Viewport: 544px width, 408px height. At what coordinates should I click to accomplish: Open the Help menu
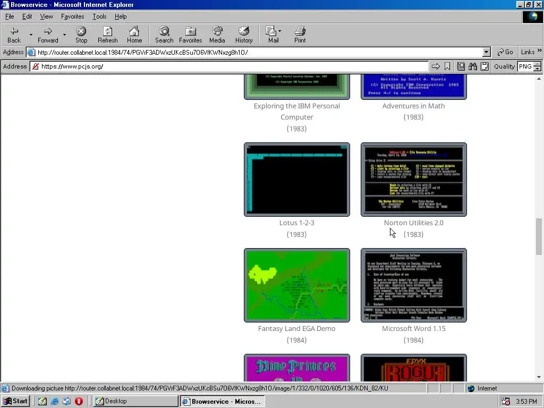[121, 16]
